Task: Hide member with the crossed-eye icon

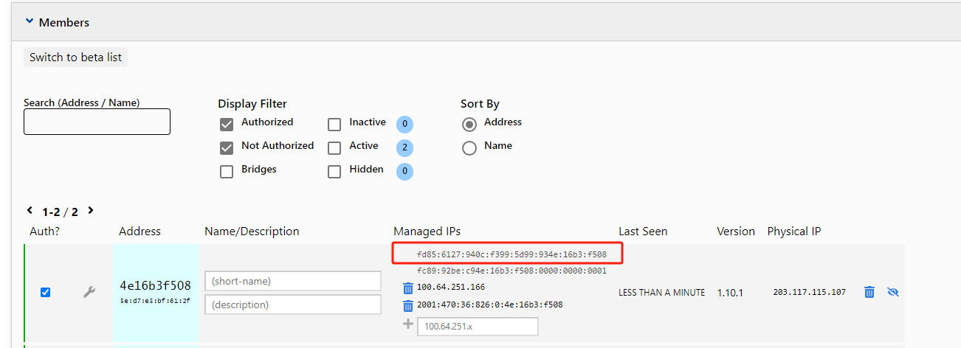Action: coord(892,292)
